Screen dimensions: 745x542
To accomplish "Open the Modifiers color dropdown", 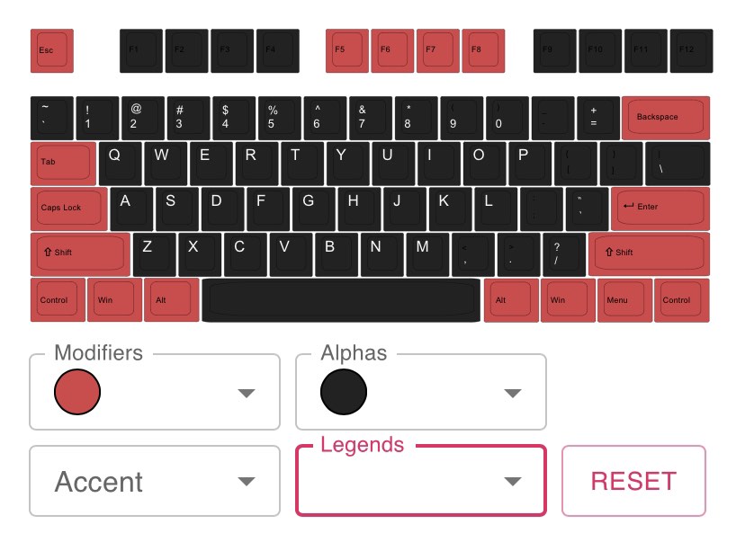I will click(246, 392).
